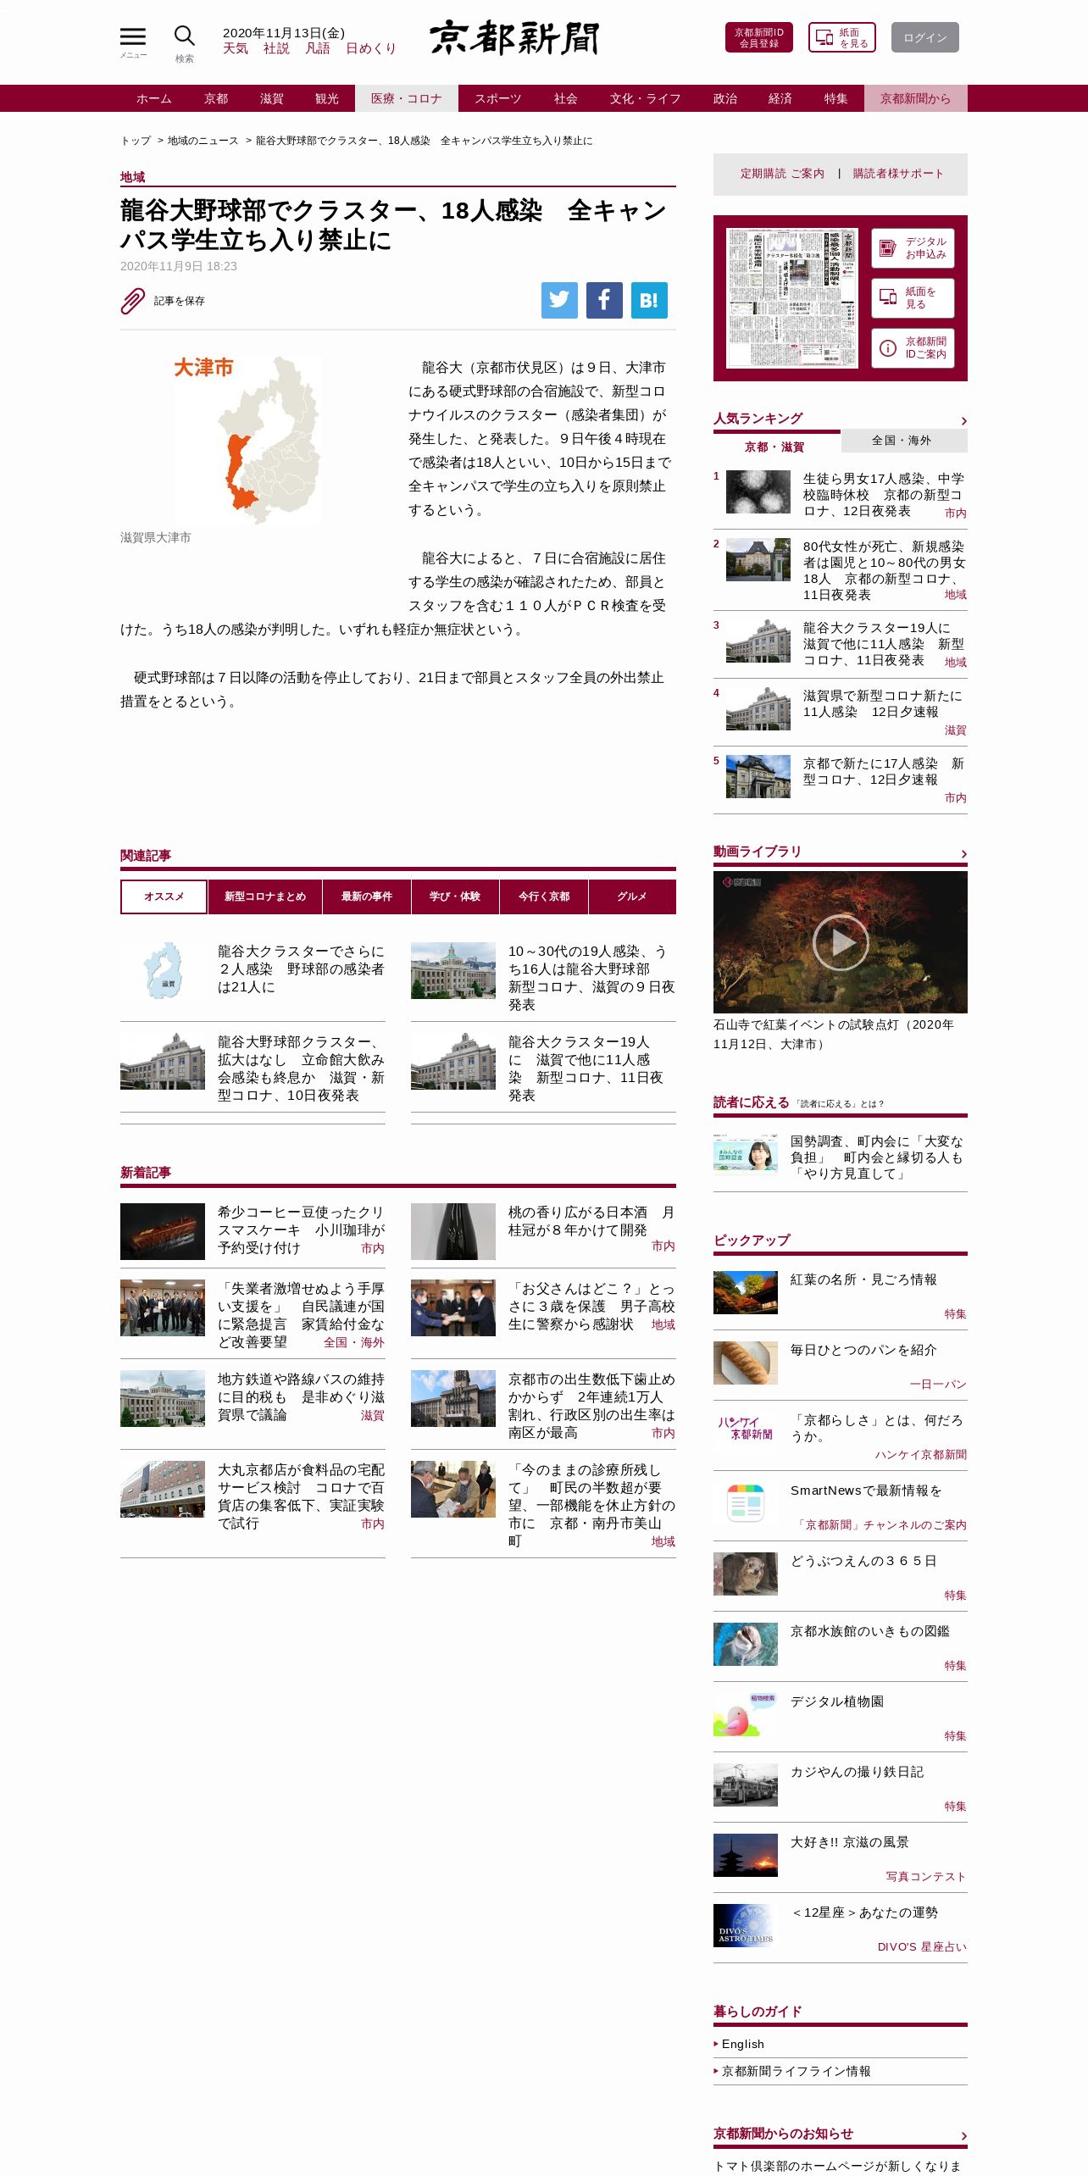The height and width of the screenshot is (2176, 1088).
Task: Click the 社説 header link
Action: point(276,48)
